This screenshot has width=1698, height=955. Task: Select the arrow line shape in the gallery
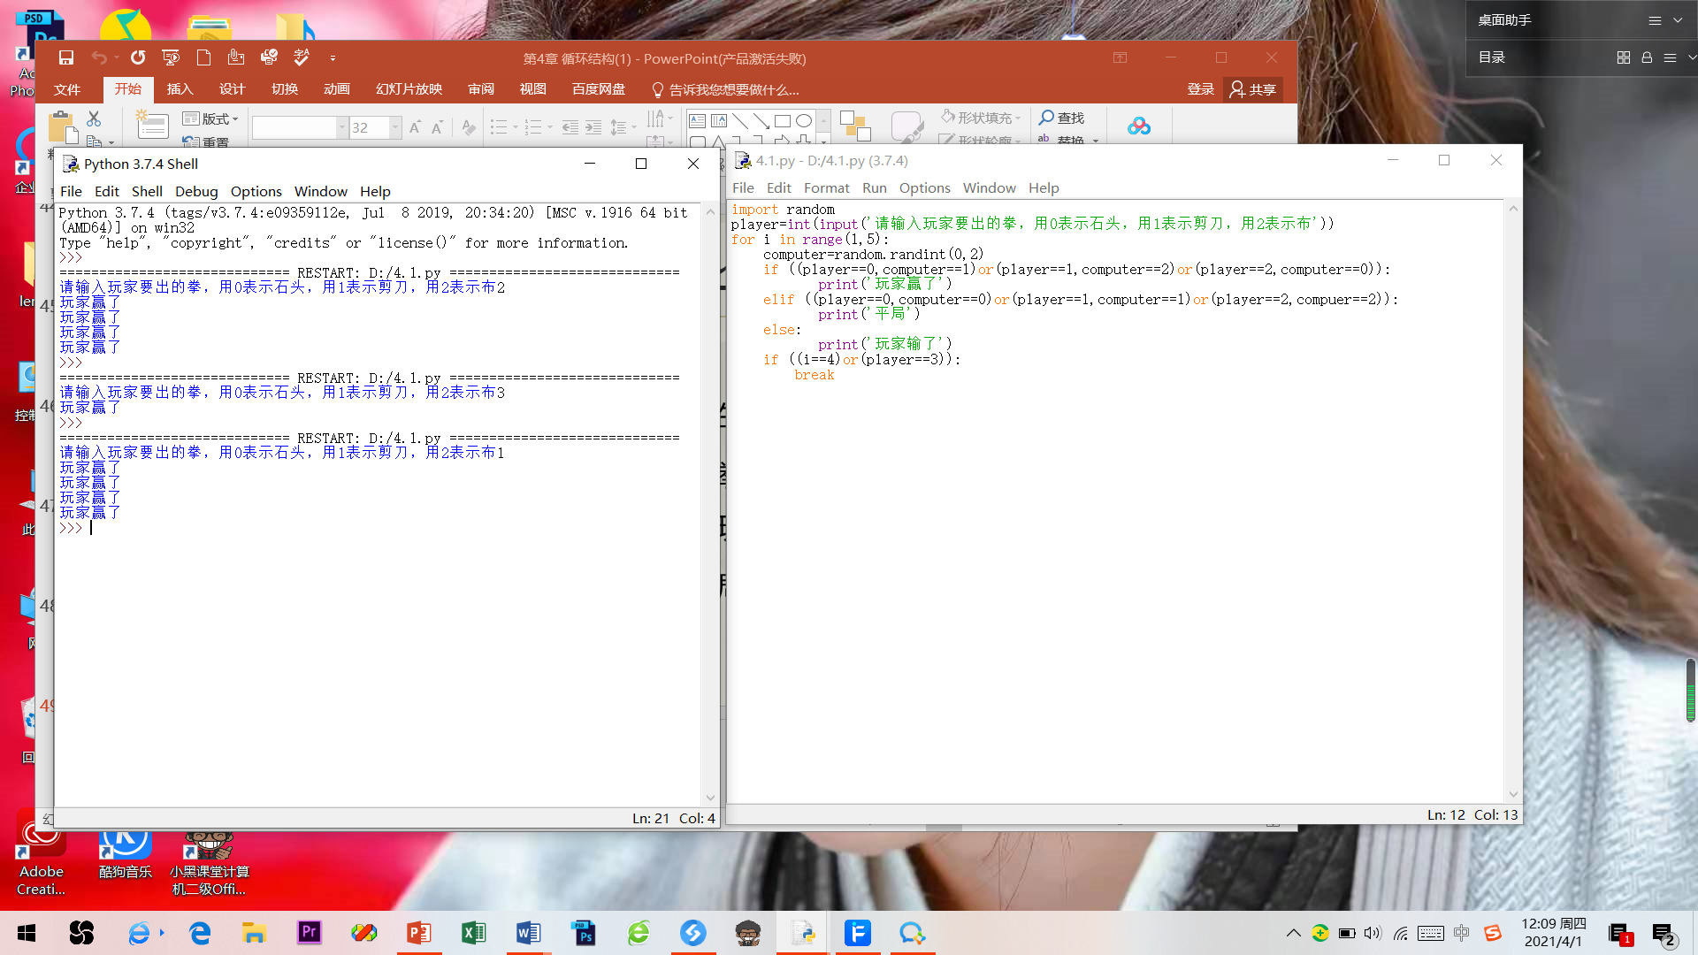point(761,120)
